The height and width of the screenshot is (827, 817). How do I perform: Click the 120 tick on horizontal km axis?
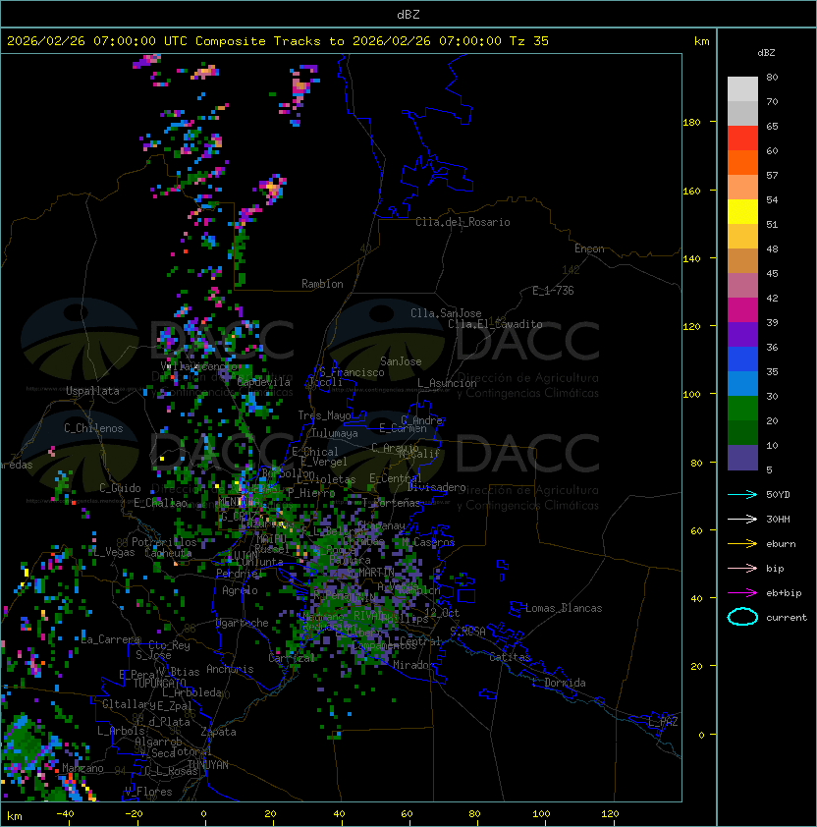(610, 814)
